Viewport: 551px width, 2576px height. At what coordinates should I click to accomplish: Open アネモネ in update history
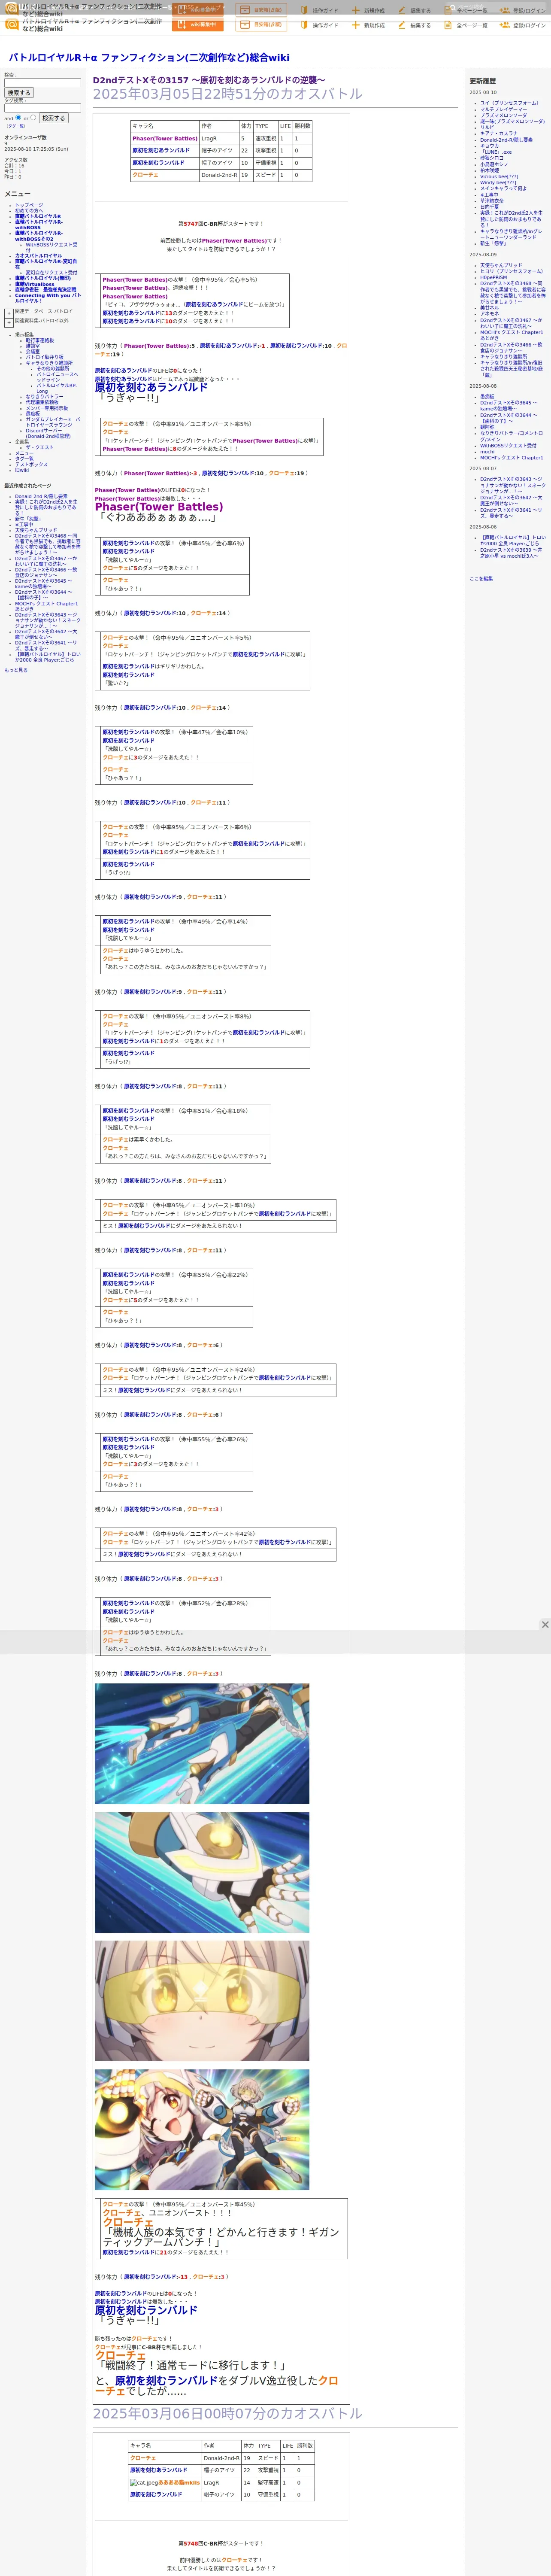(489, 314)
